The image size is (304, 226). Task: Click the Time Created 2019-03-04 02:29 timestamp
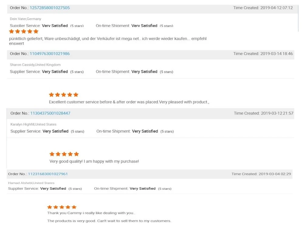pos(261,174)
